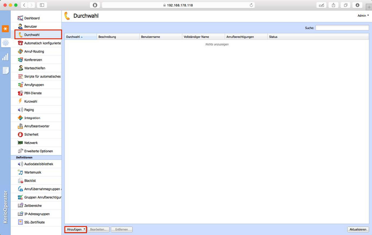
Task: Click the Safari share button
Action: click(334, 5)
